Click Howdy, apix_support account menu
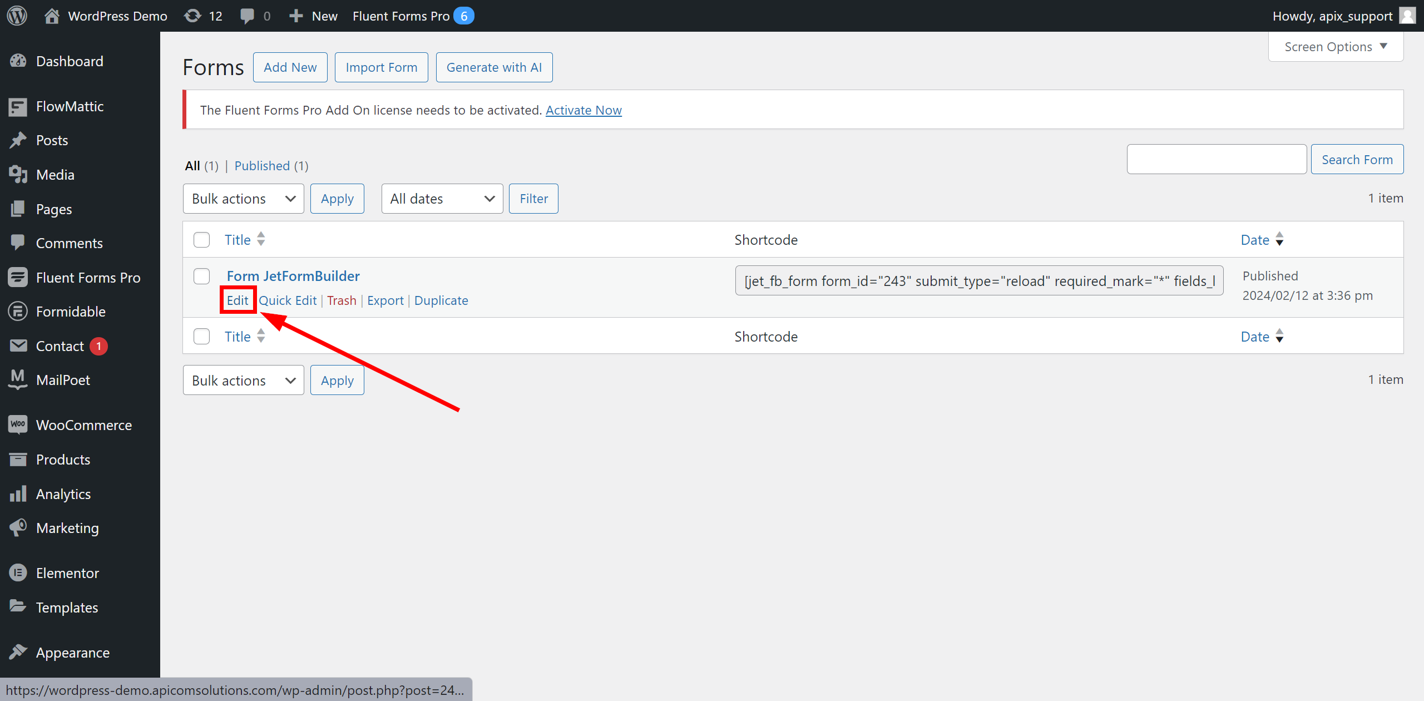This screenshot has width=1424, height=701. click(1344, 16)
